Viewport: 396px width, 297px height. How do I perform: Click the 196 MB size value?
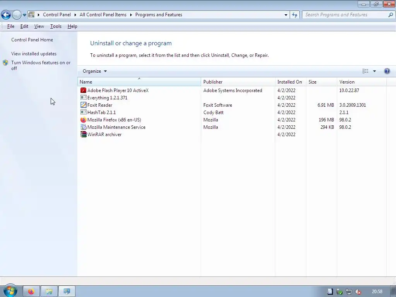326,120
